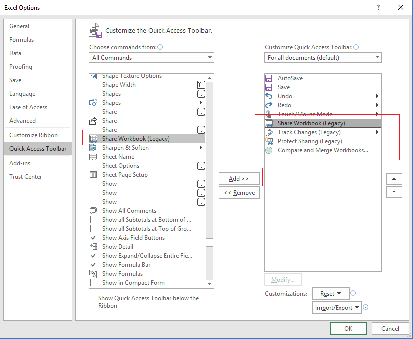Click the Save floppy disk icon

[x=269, y=87]
